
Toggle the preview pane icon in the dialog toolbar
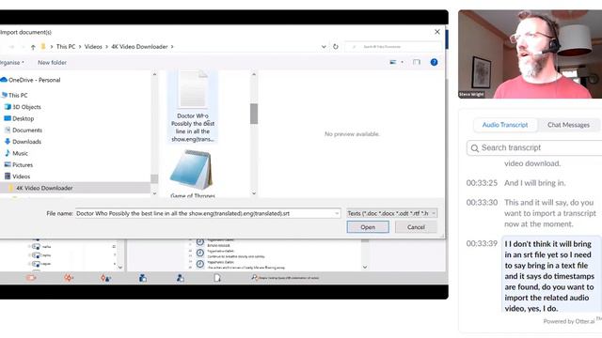point(417,62)
